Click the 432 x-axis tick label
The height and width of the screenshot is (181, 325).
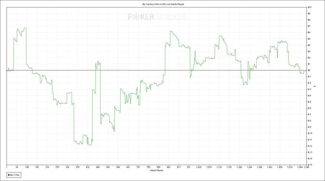[87, 167]
